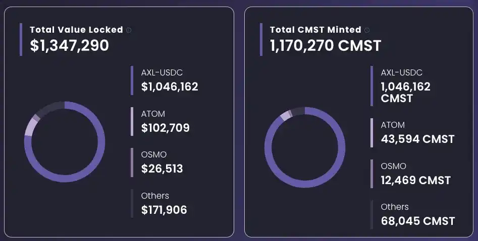Click the 1,170,270 CMST total figure
This screenshot has height=241, width=478.
pyautogui.click(x=326, y=46)
